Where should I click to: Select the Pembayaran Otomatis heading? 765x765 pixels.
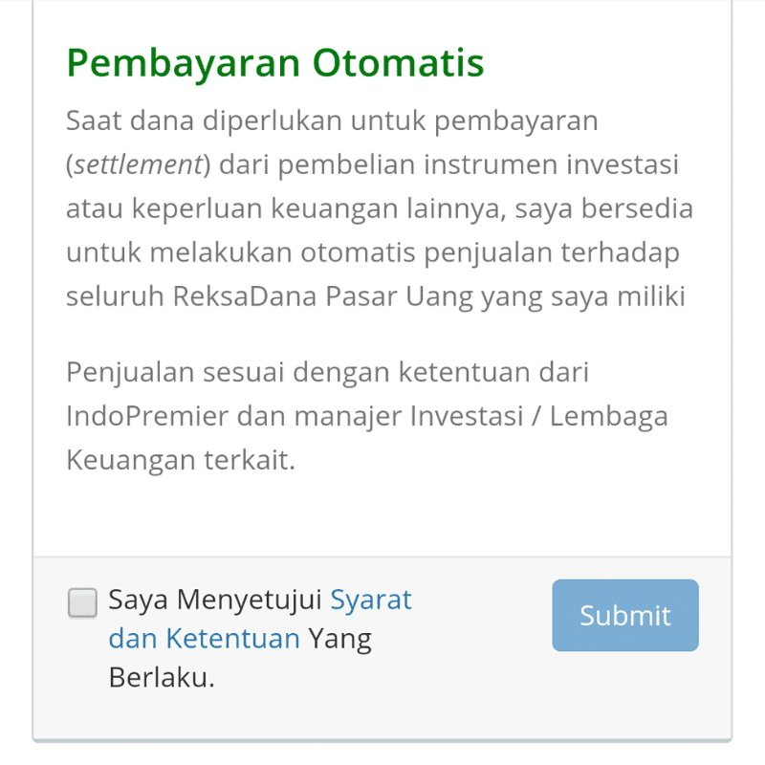tap(274, 63)
